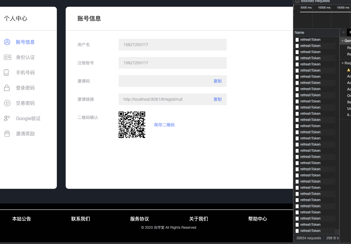This screenshot has height=244, width=351.
Task: Click the 15000 ms timeline marker
Action: (343, 8)
